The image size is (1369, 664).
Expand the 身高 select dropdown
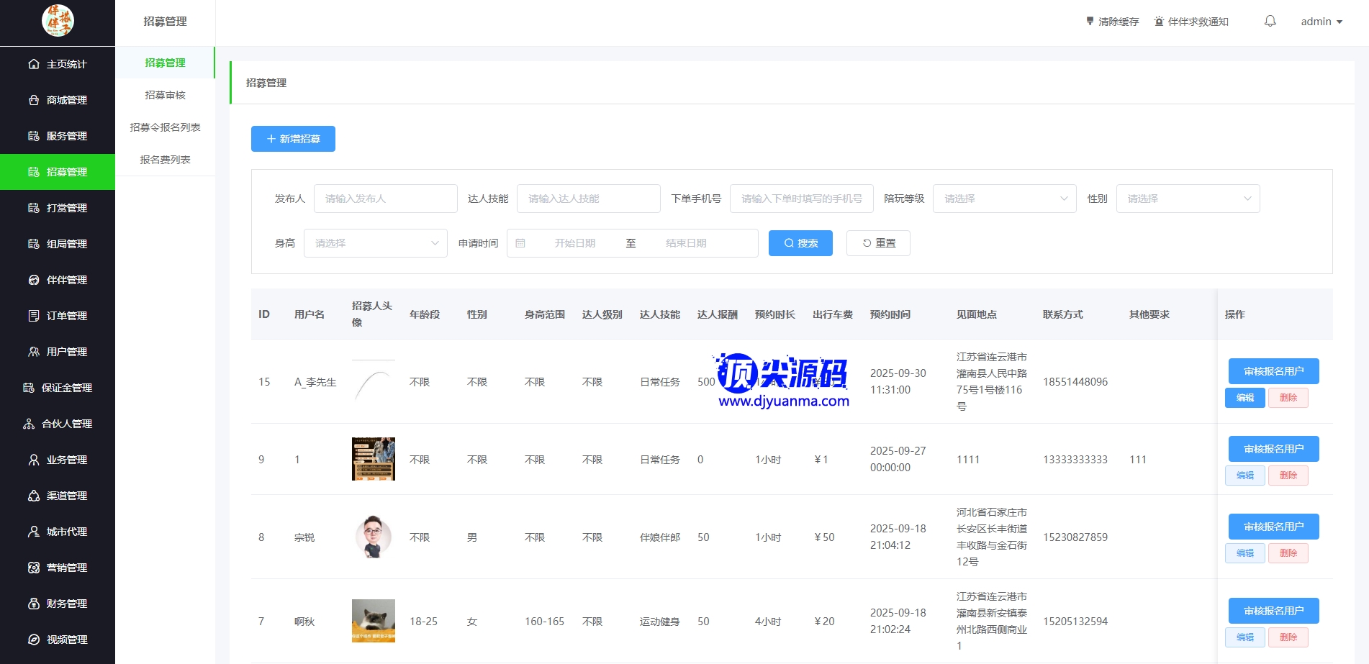[x=375, y=243]
